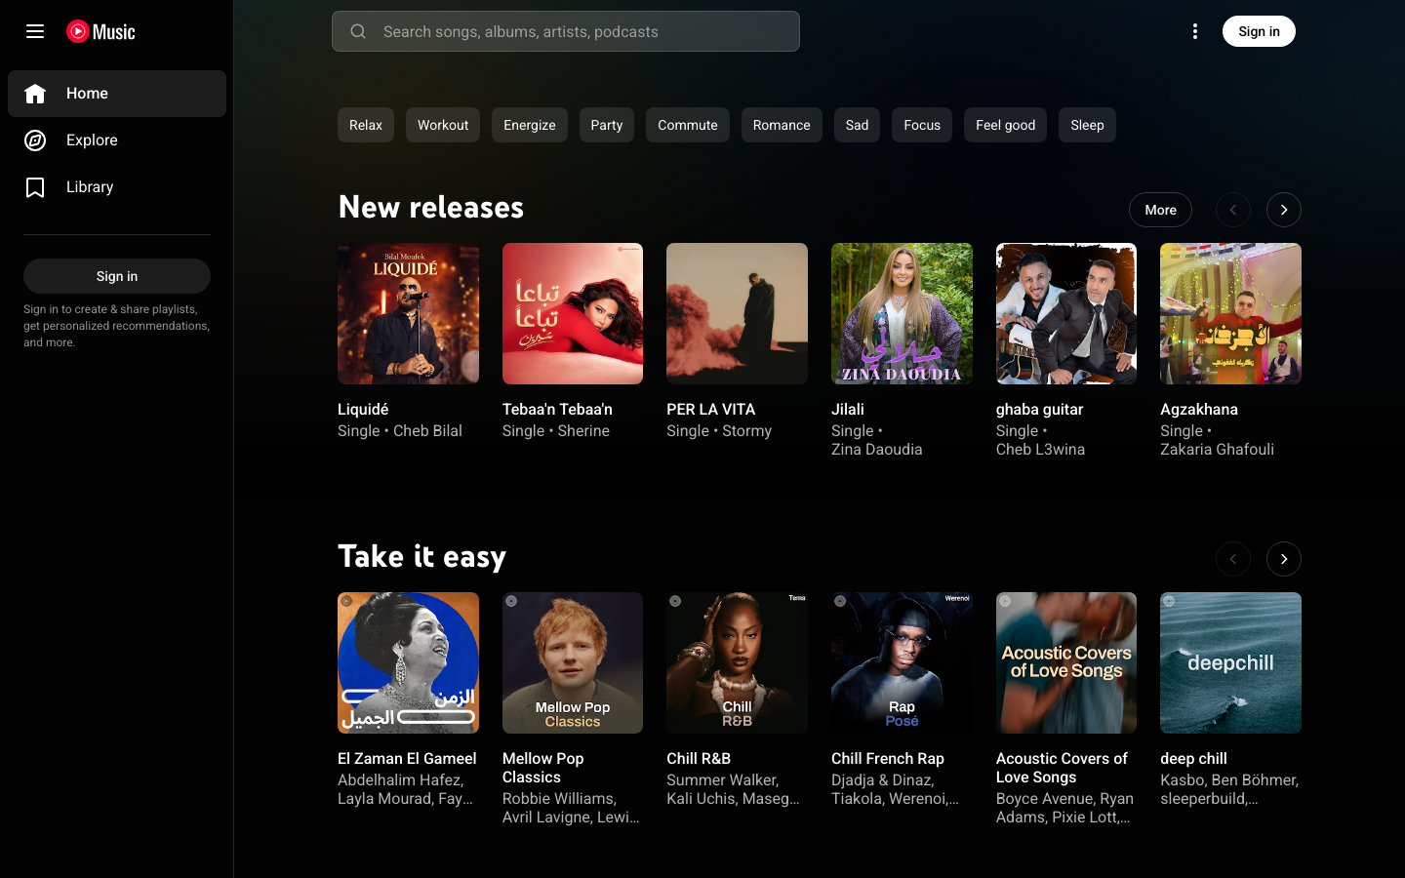Click the deep chill title

(x=1193, y=759)
